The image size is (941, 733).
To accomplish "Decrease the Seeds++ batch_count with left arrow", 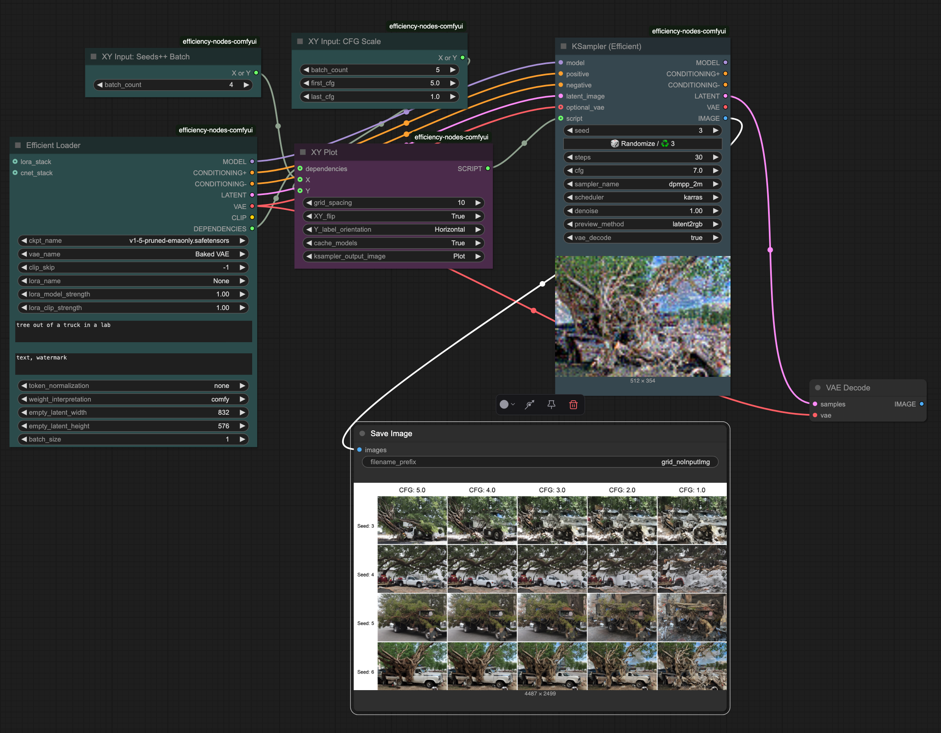I will [100, 85].
